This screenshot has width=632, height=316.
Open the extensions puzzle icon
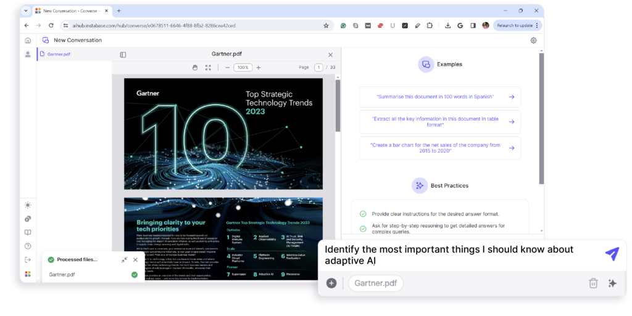tap(430, 25)
